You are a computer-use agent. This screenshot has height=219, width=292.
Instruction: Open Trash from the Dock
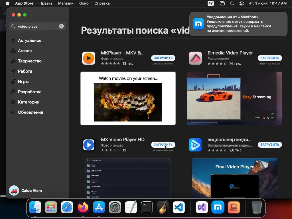pyautogui.click(x=257, y=207)
